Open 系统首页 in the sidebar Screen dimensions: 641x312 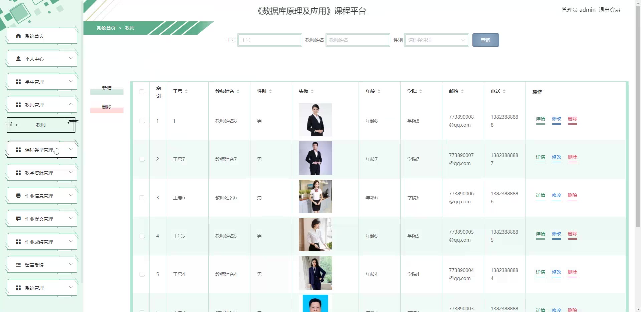point(42,36)
